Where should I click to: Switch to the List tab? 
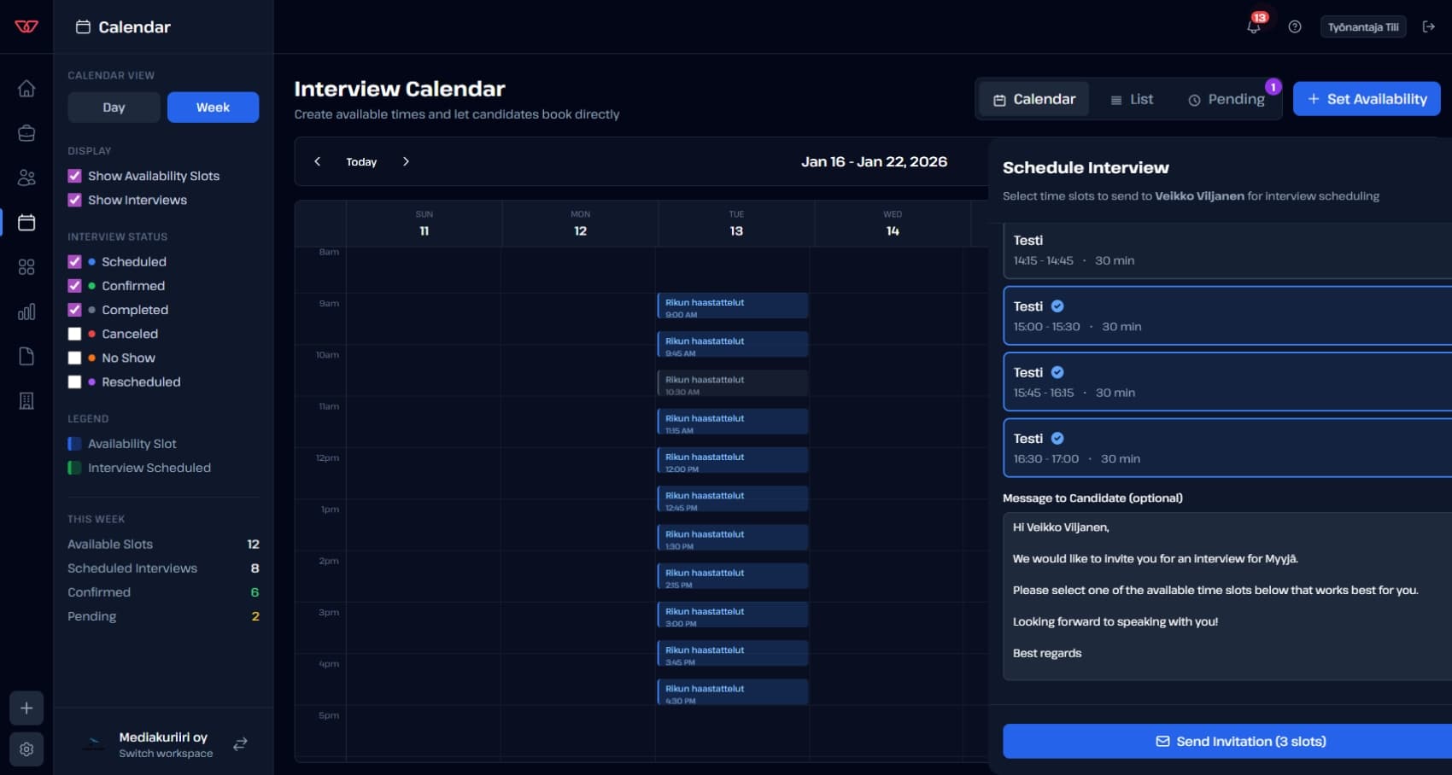pyautogui.click(x=1131, y=100)
